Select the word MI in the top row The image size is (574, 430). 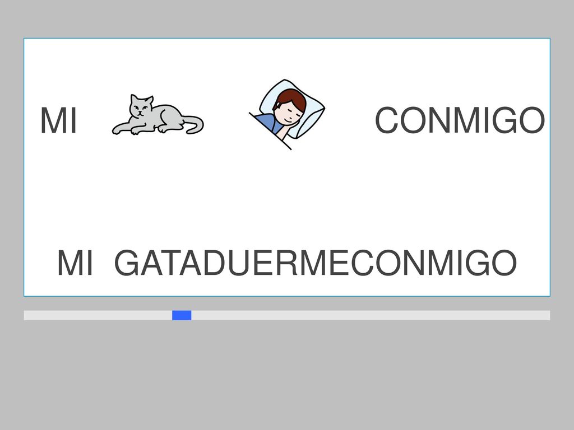click(x=58, y=120)
